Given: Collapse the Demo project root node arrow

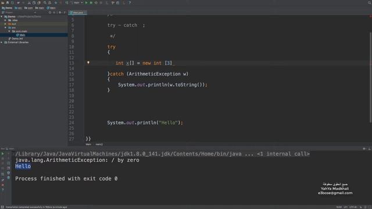Looking at the screenshot, I should tap(2, 17).
